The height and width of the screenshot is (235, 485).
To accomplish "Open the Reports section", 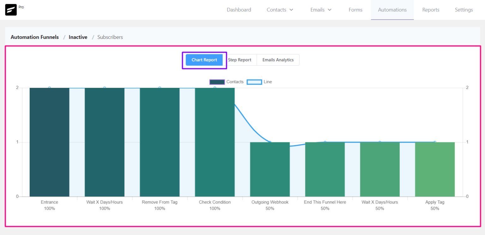I will [x=431, y=10].
